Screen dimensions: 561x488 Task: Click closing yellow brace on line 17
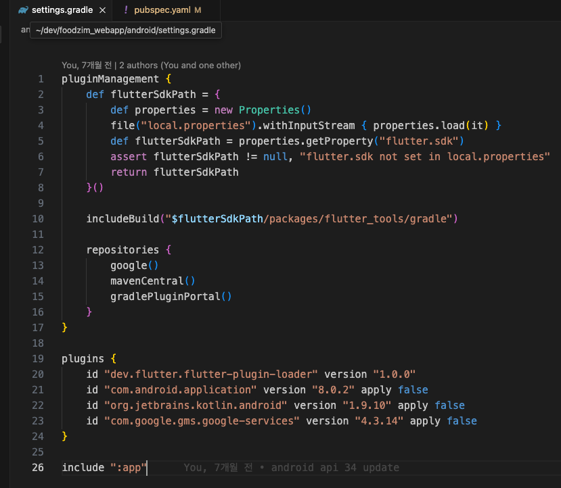tap(64, 328)
